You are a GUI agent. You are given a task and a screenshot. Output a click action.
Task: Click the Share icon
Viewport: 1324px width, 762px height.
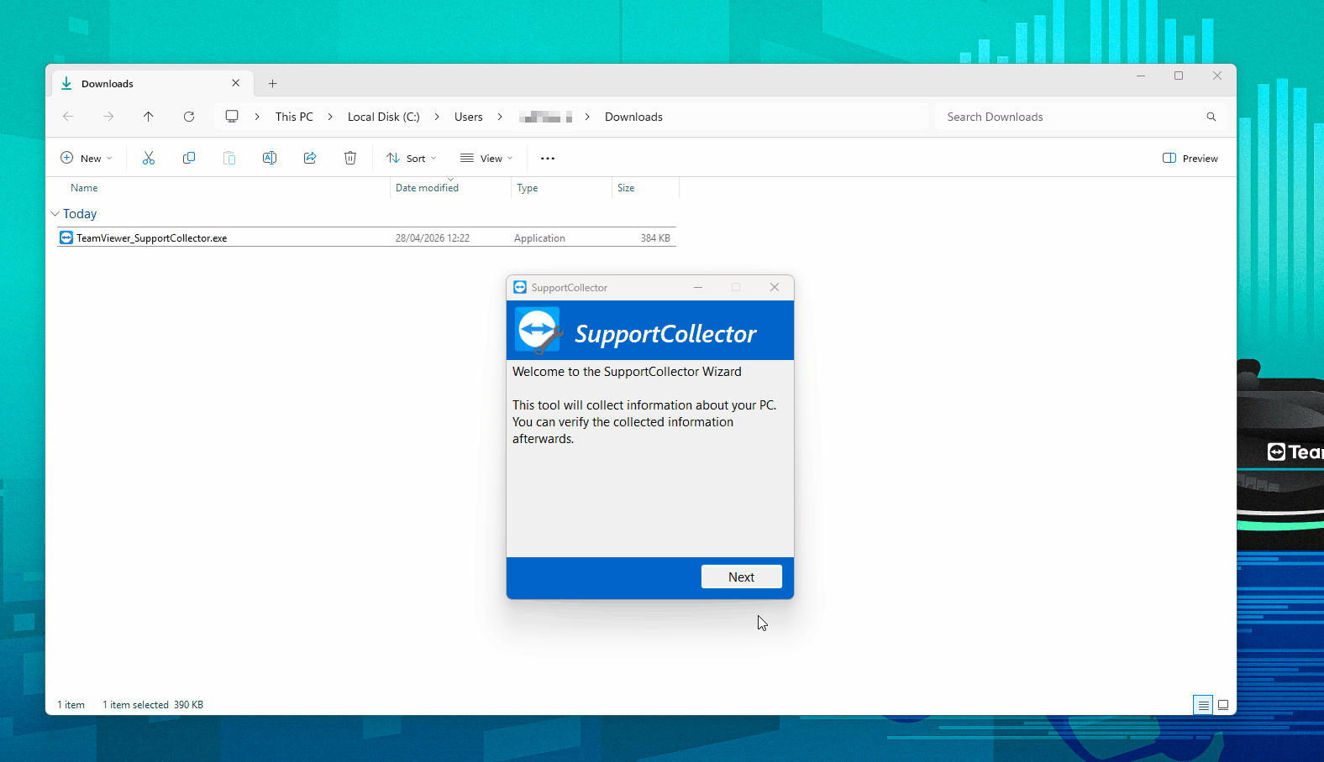pos(310,158)
